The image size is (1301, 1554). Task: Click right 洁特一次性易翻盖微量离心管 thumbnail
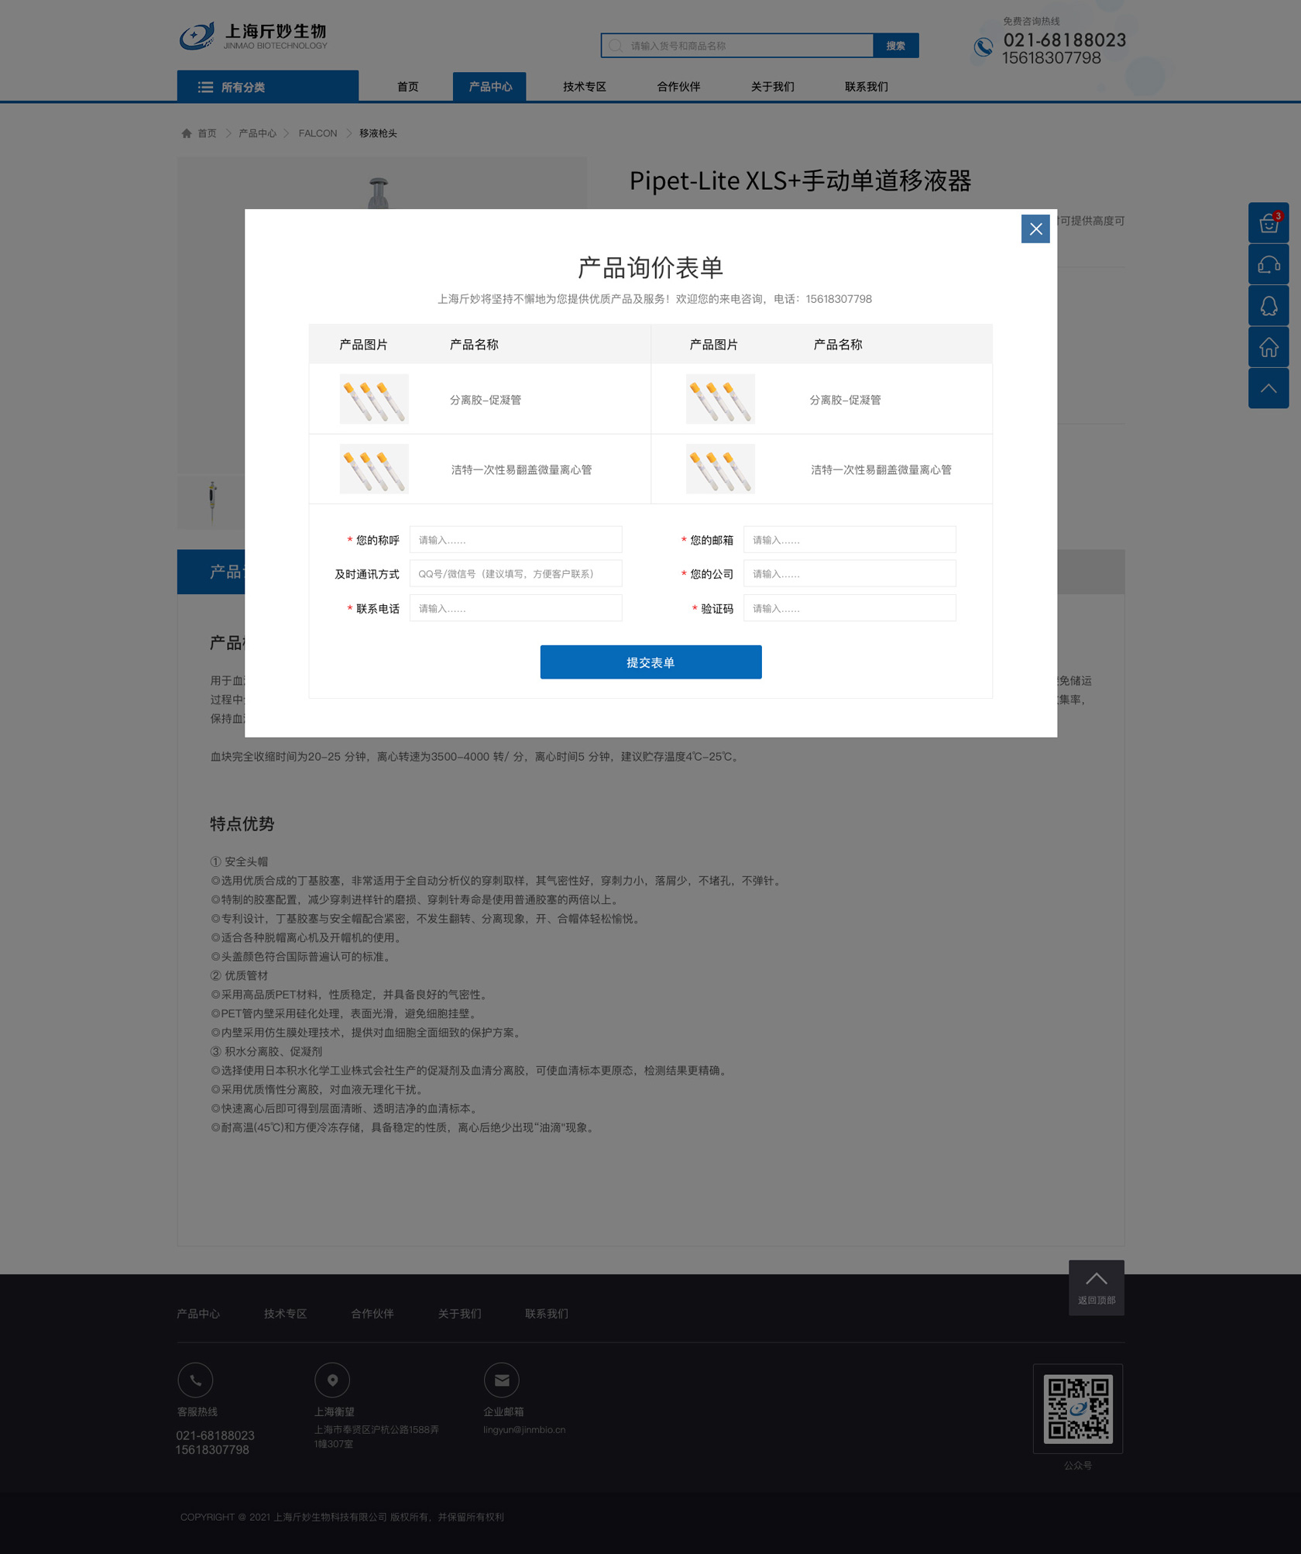[720, 469]
